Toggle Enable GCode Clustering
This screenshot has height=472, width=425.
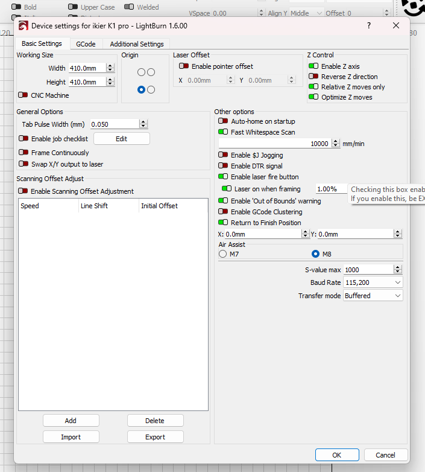[223, 212]
